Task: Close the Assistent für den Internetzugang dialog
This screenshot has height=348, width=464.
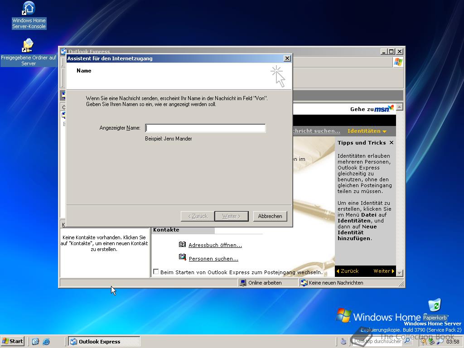Action: pyautogui.click(x=287, y=58)
